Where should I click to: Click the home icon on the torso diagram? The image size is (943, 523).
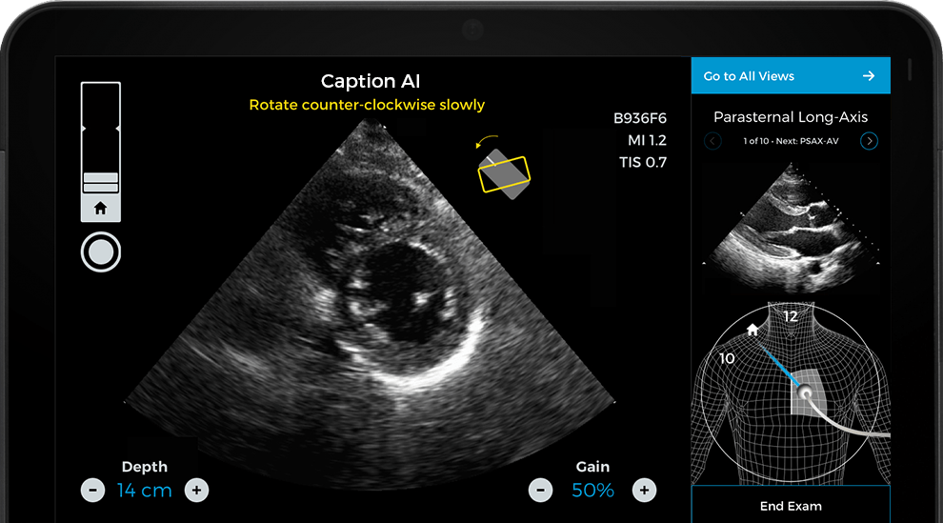point(752,330)
